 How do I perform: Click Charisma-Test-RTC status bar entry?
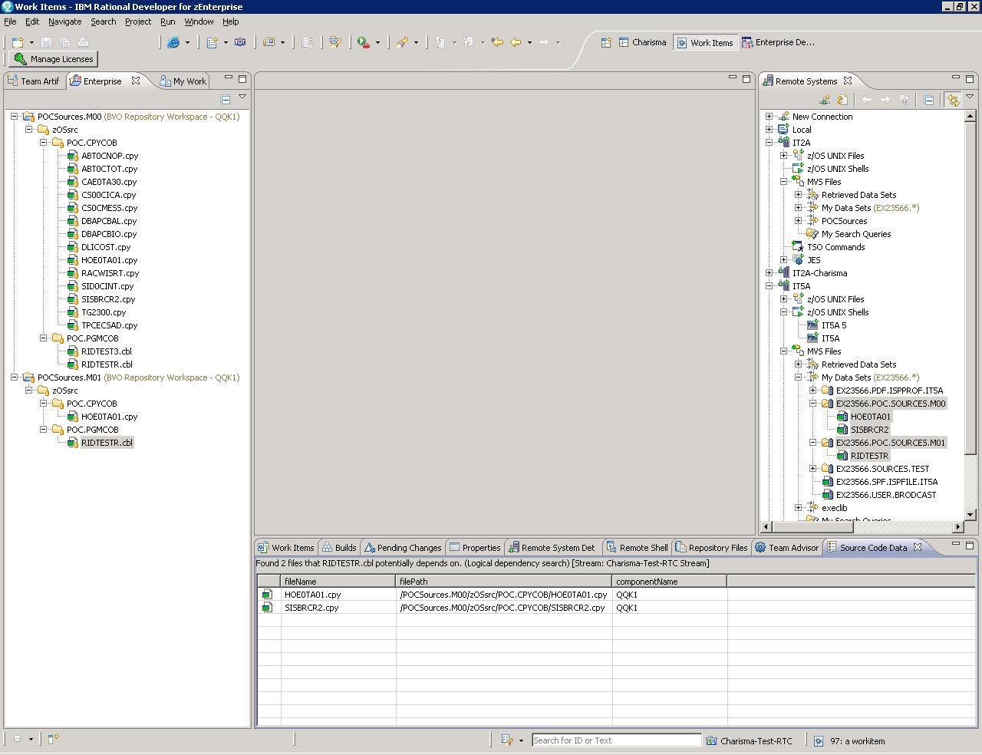[x=750, y=741]
